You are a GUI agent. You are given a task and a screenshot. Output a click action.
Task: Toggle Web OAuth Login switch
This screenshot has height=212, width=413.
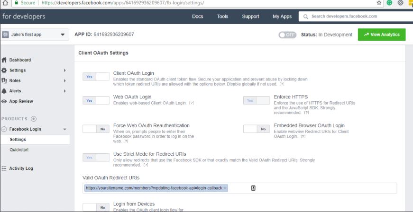coord(96,100)
